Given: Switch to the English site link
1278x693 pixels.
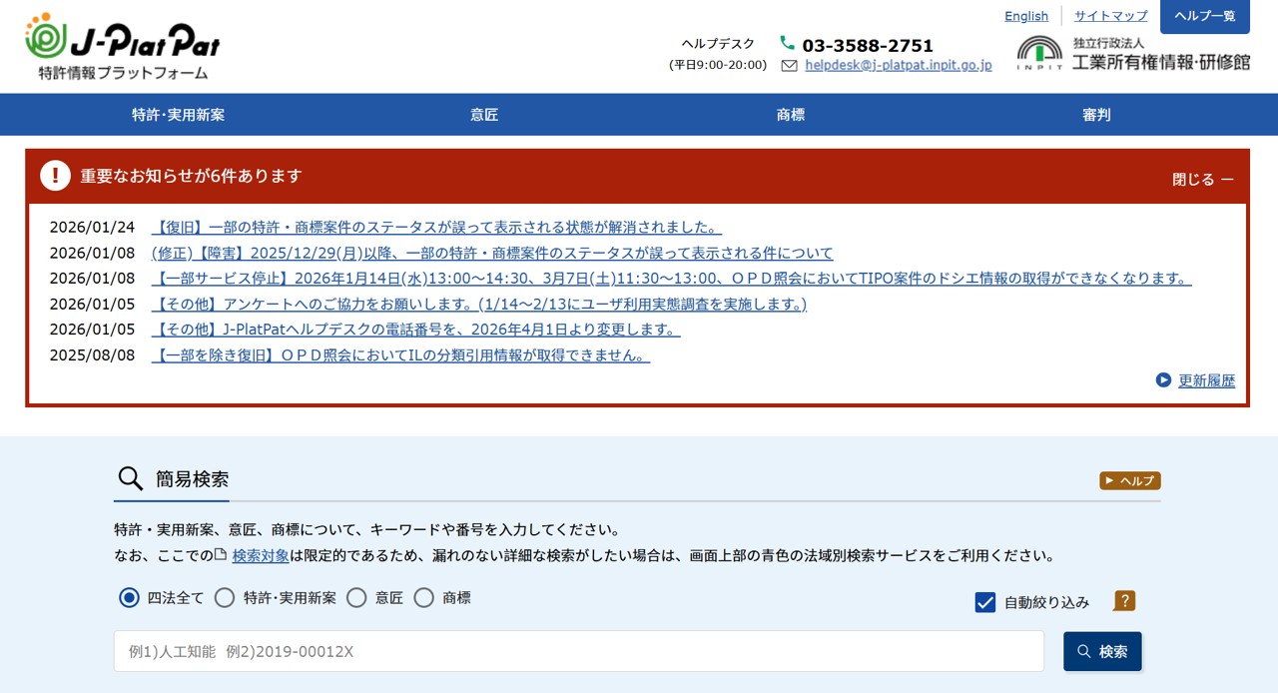Looking at the screenshot, I should [1025, 16].
